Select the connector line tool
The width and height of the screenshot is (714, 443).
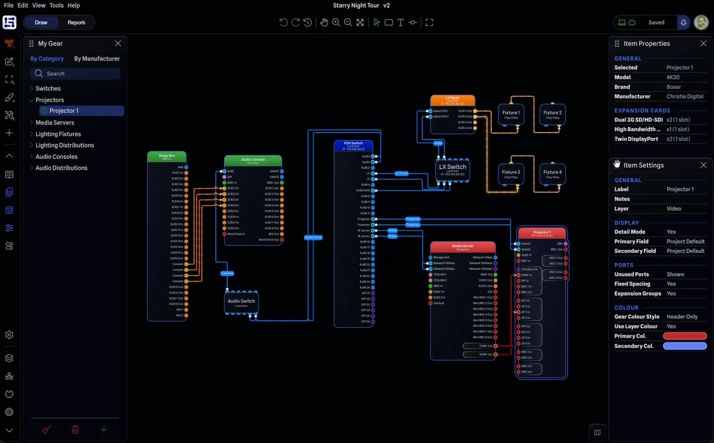pyautogui.click(x=413, y=22)
